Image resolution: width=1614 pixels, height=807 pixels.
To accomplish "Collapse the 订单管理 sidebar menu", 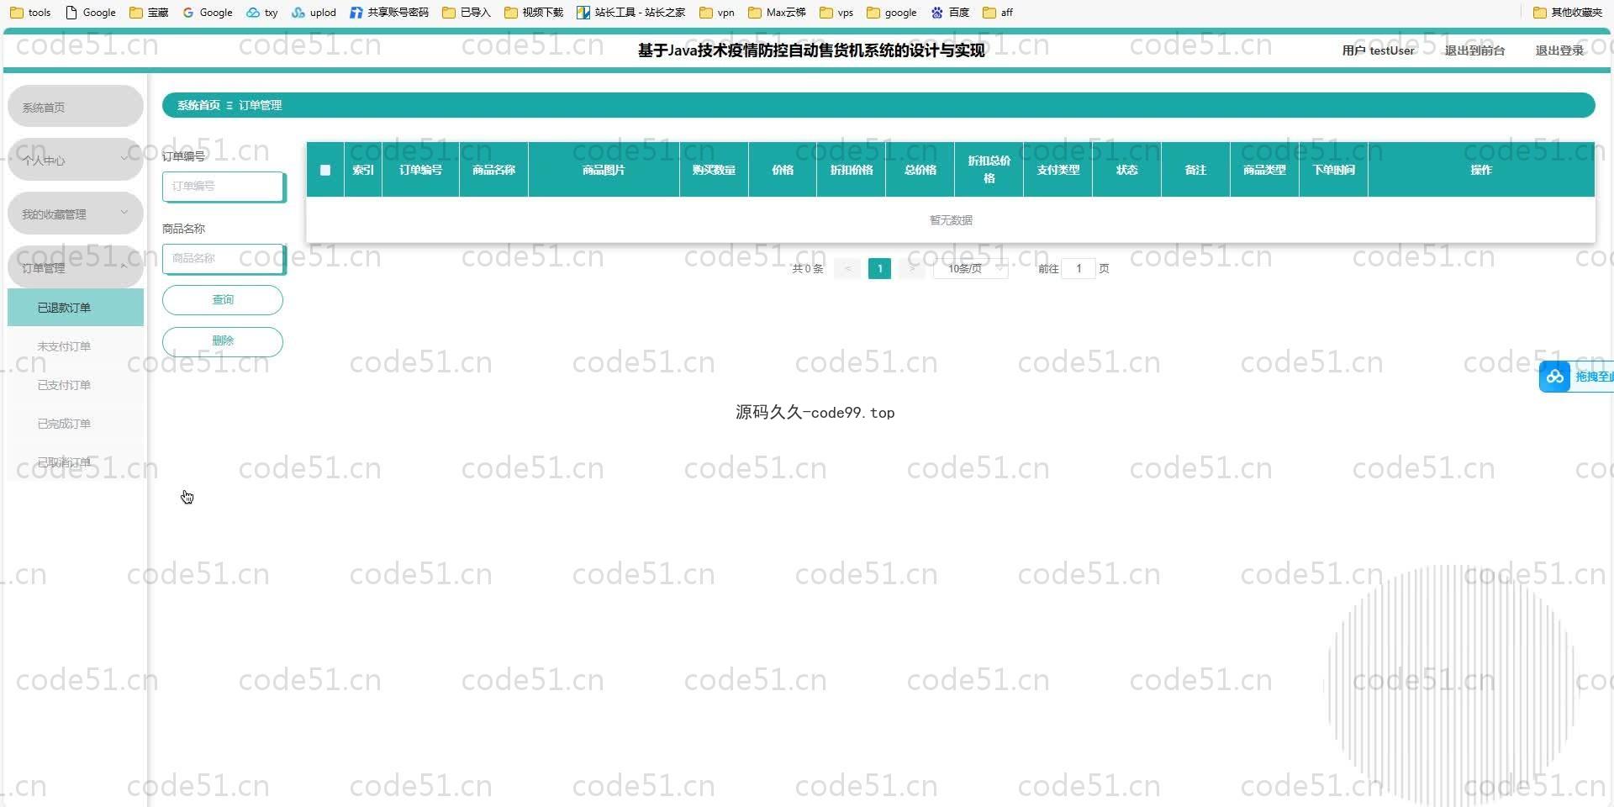I will 76,267.
